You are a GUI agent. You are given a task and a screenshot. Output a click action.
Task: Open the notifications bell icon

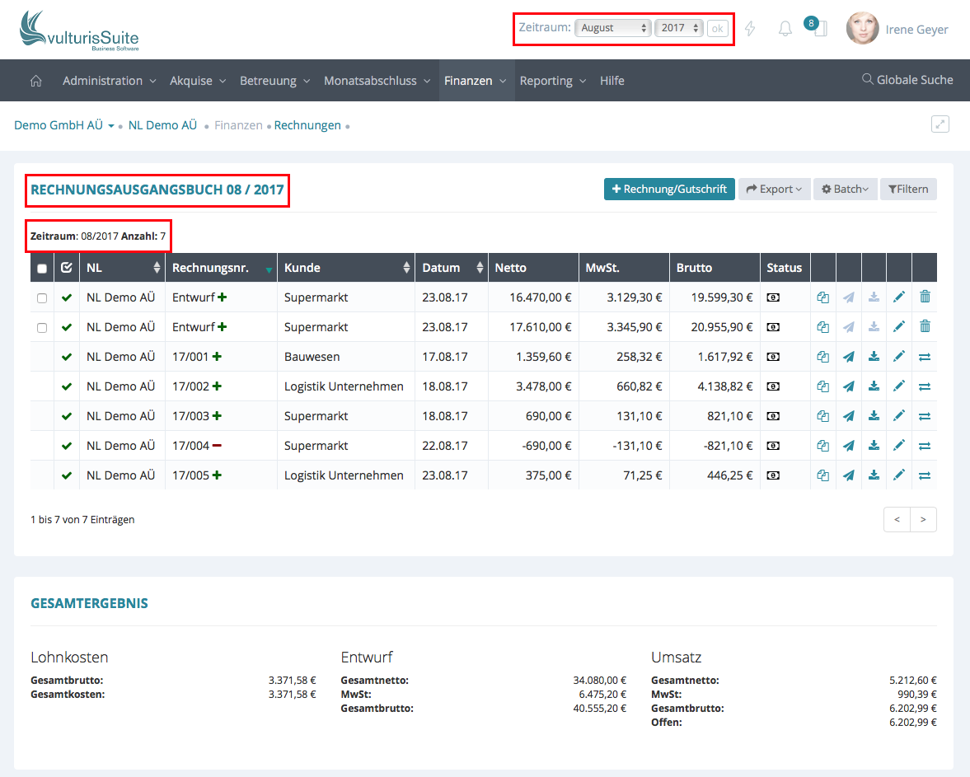(785, 29)
